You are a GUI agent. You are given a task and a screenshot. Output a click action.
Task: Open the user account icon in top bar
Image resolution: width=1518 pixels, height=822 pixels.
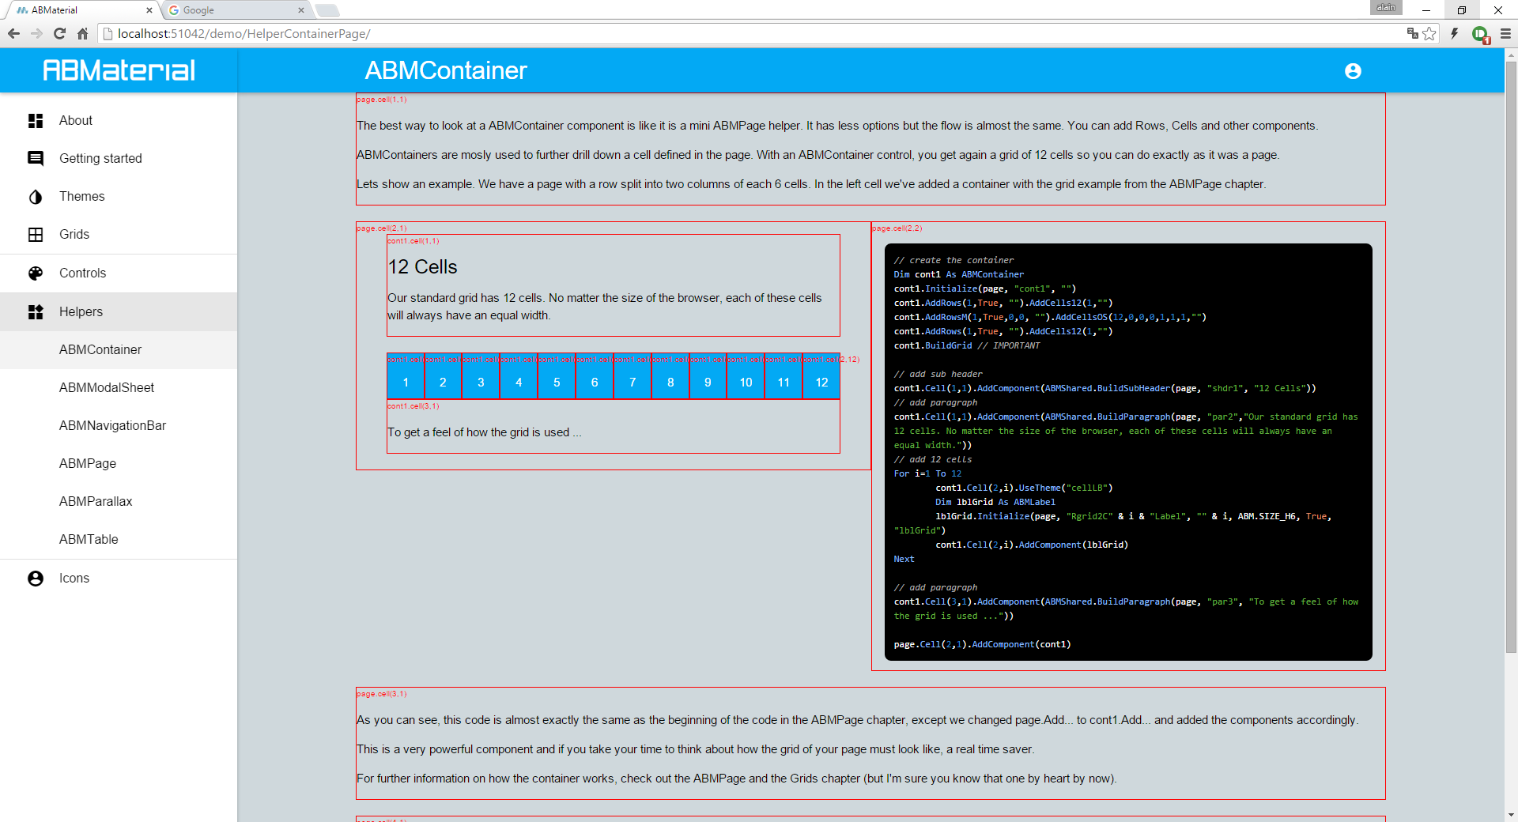point(1353,71)
